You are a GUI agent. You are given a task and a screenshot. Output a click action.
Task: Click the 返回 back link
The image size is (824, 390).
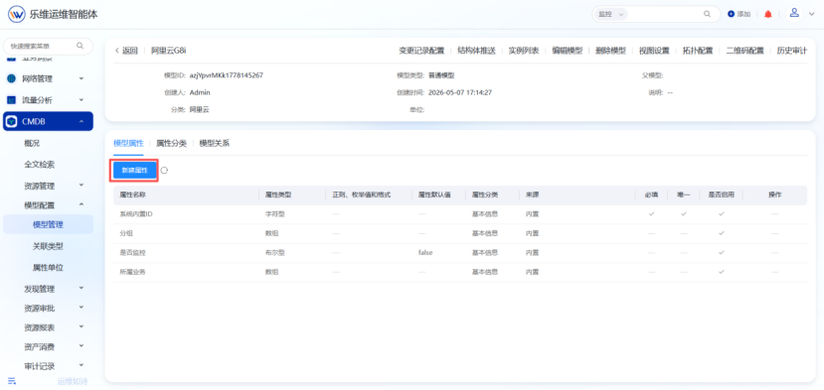[x=126, y=51]
